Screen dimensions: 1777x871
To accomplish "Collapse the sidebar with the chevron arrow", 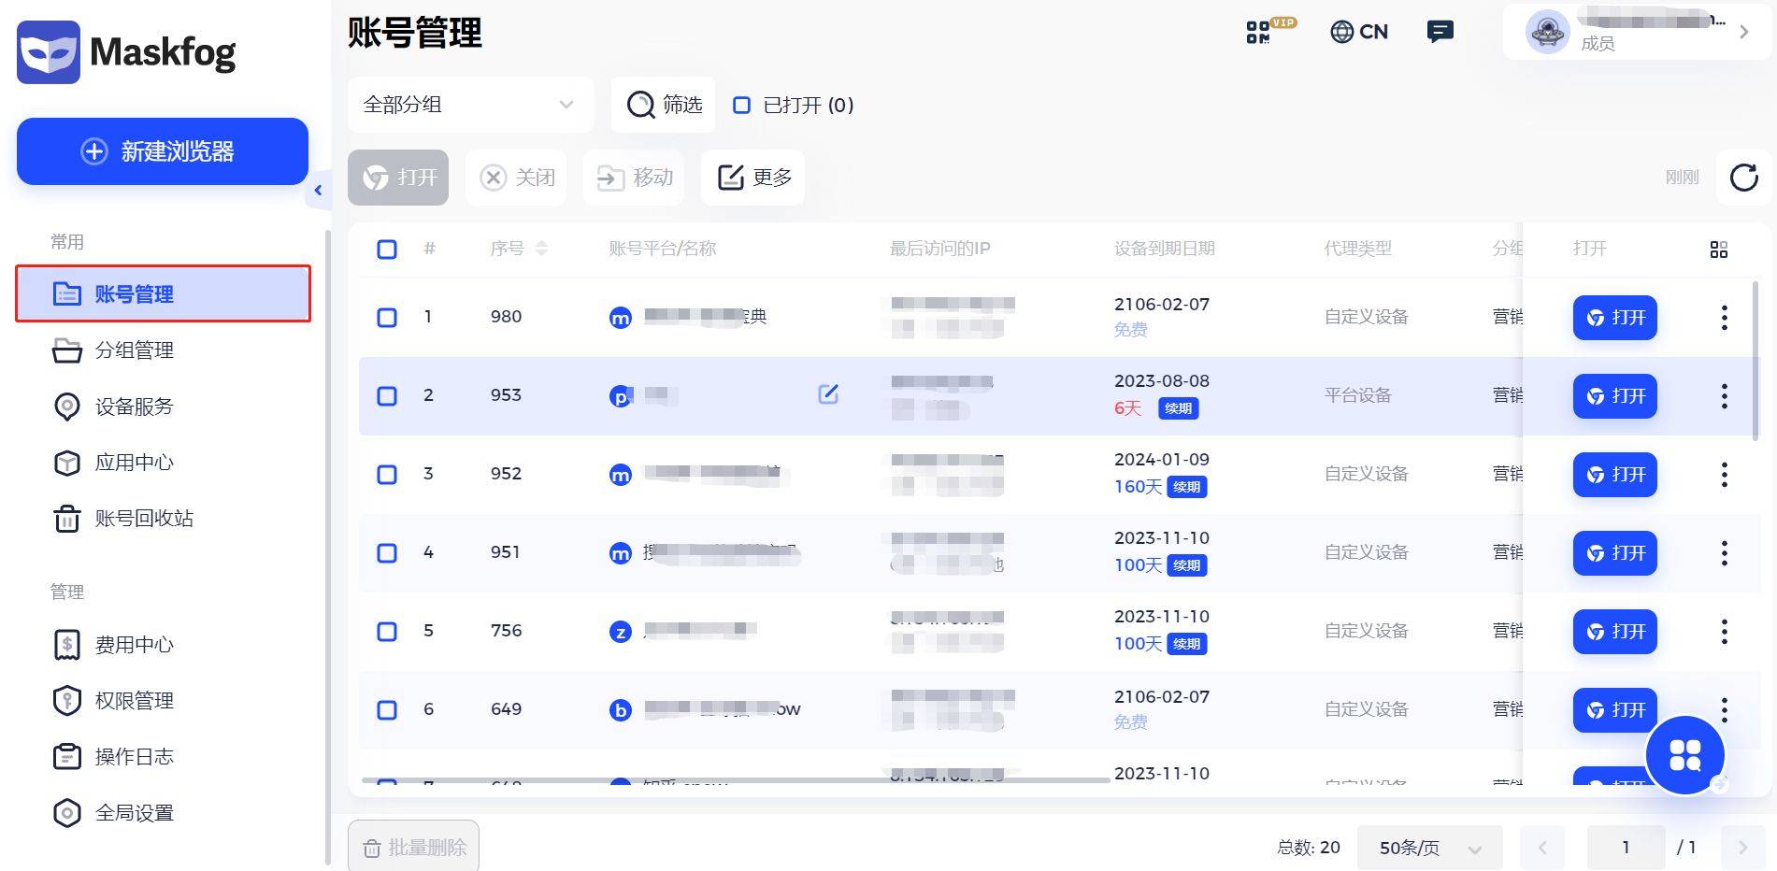I will [x=319, y=190].
